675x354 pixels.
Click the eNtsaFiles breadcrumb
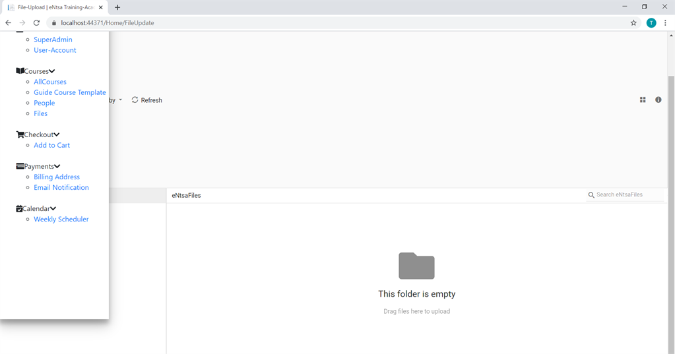[186, 195]
